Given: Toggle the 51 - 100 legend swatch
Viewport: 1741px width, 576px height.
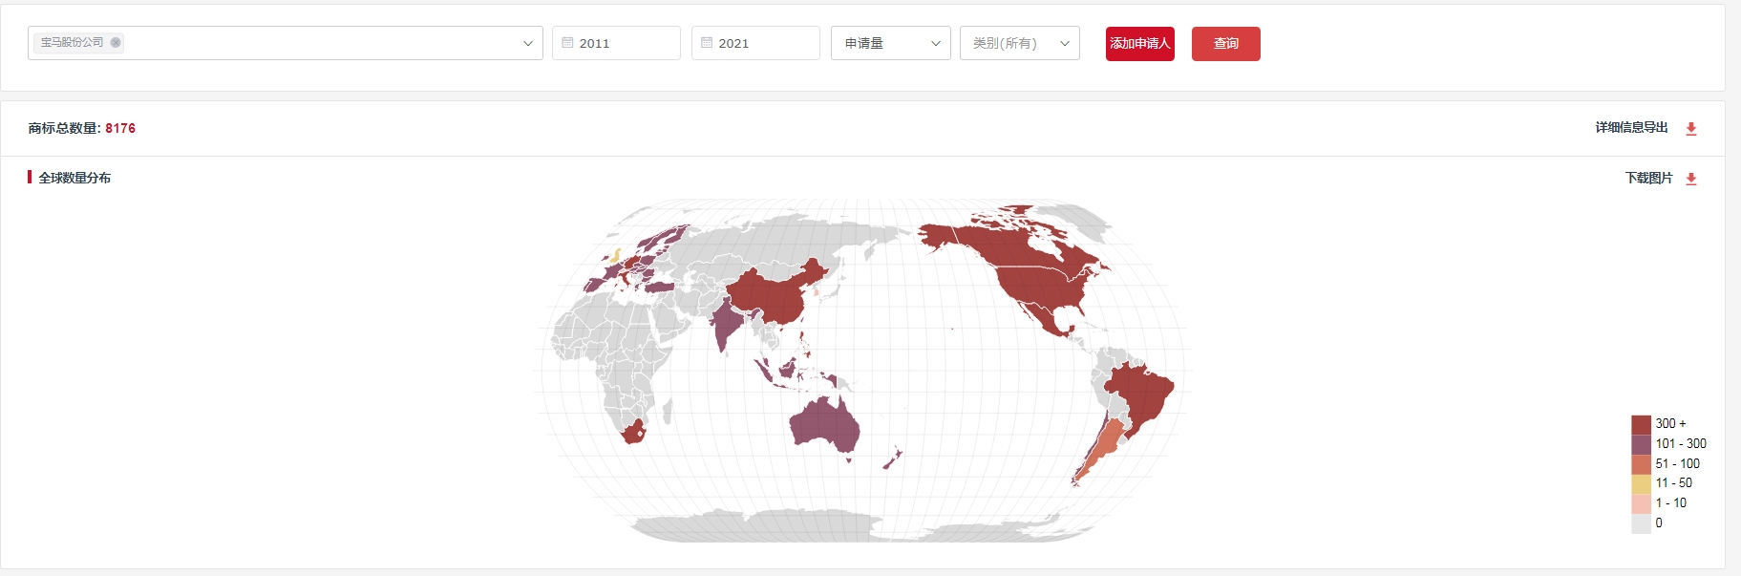Looking at the screenshot, I should 1641,463.
